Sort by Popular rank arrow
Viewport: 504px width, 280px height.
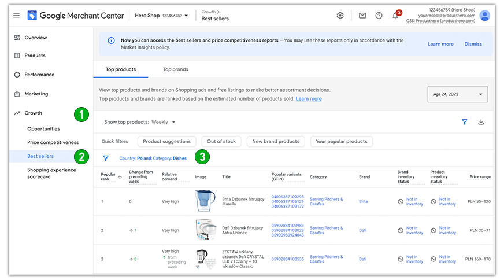tap(120, 177)
